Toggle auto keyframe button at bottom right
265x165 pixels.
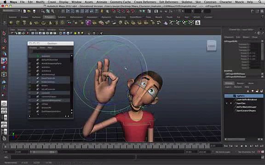pos(259,152)
